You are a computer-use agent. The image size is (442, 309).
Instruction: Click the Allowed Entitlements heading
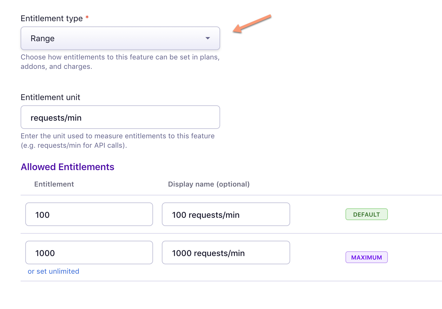(67, 167)
